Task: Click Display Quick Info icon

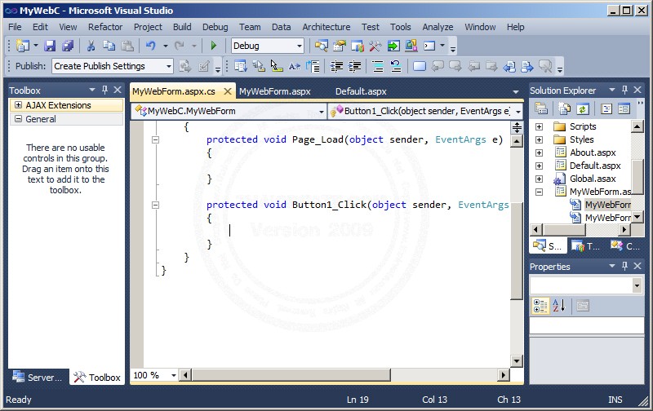Action: (x=277, y=66)
